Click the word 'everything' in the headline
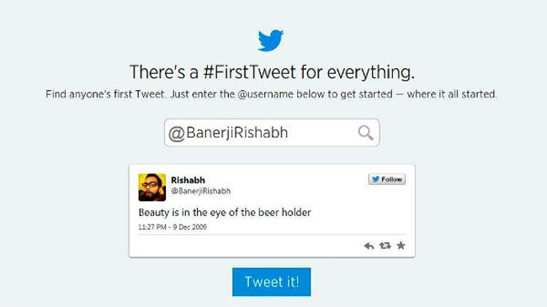Screen dimensions: 547x307 [370, 73]
